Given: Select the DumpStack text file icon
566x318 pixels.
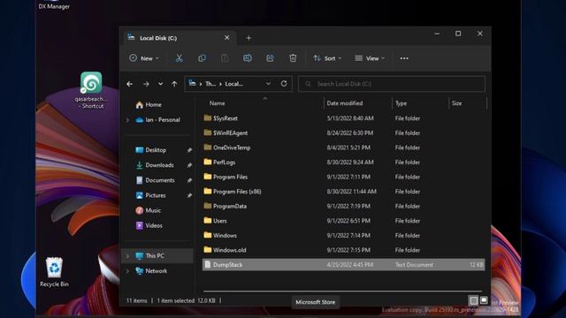Looking at the screenshot, I should 208,265.
